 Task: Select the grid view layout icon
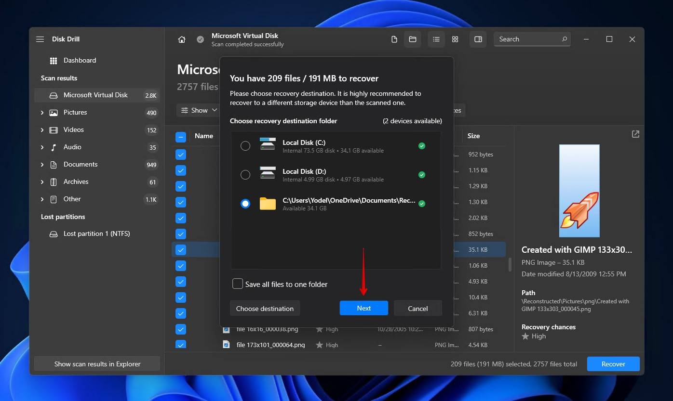455,39
